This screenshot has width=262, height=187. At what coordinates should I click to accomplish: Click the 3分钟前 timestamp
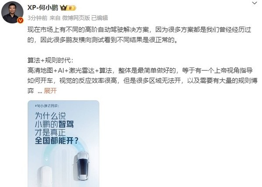click(x=38, y=18)
